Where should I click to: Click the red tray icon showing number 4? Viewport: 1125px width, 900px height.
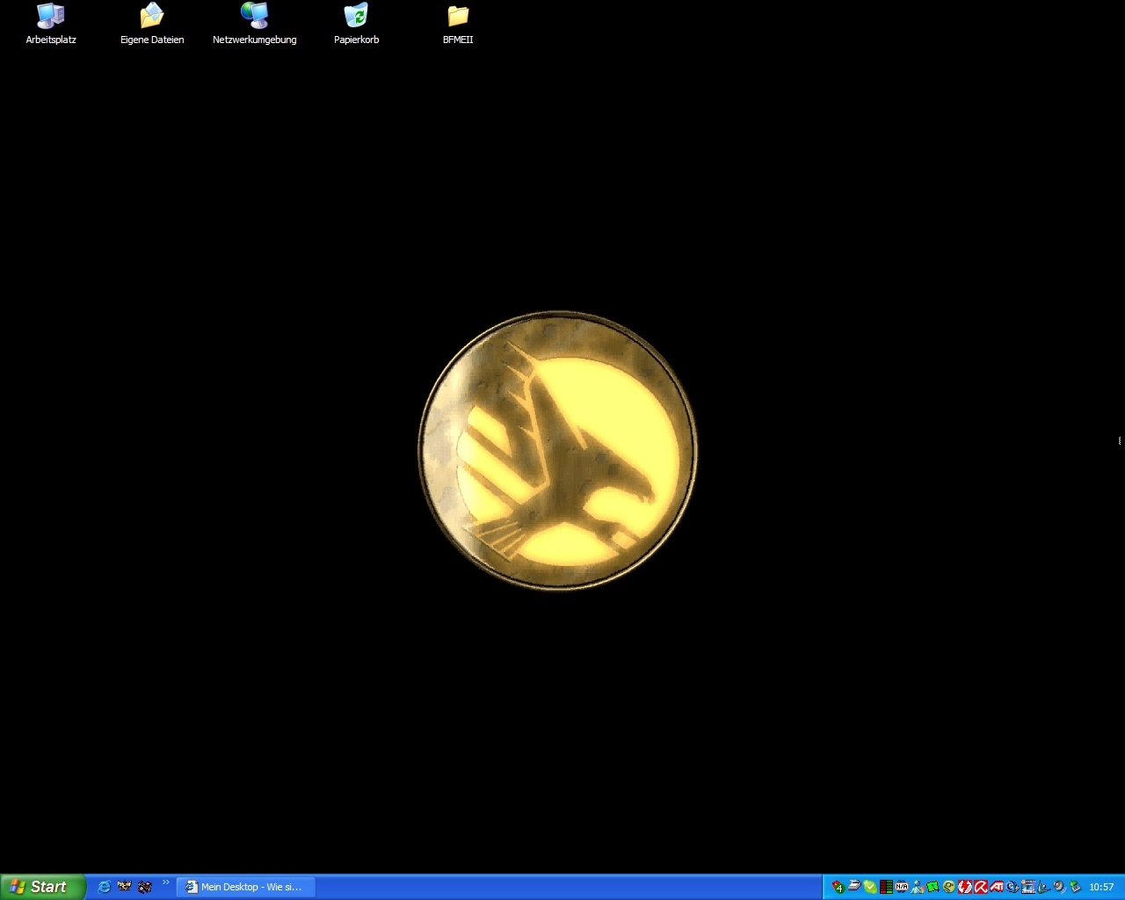(838, 887)
